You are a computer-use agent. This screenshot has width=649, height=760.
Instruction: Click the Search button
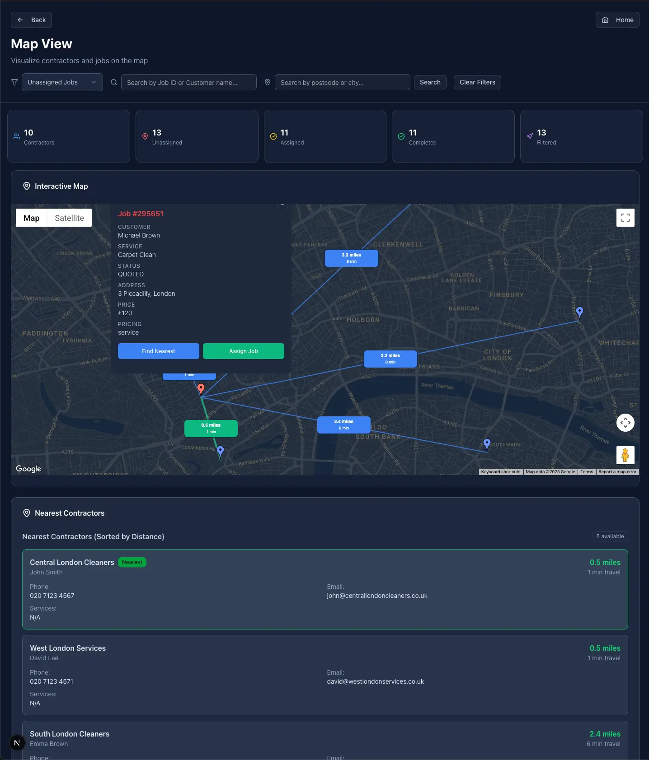[430, 82]
